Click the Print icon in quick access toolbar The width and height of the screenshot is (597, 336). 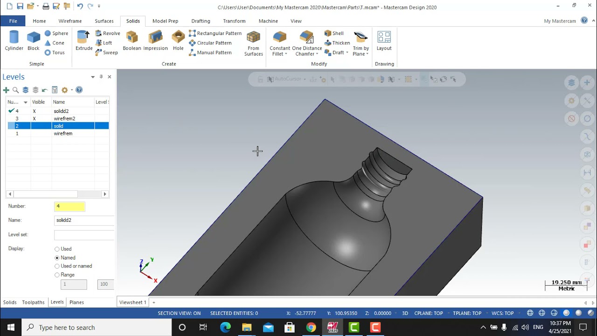(x=46, y=7)
